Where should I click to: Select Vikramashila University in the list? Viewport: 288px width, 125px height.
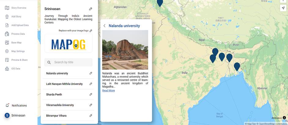point(60,105)
